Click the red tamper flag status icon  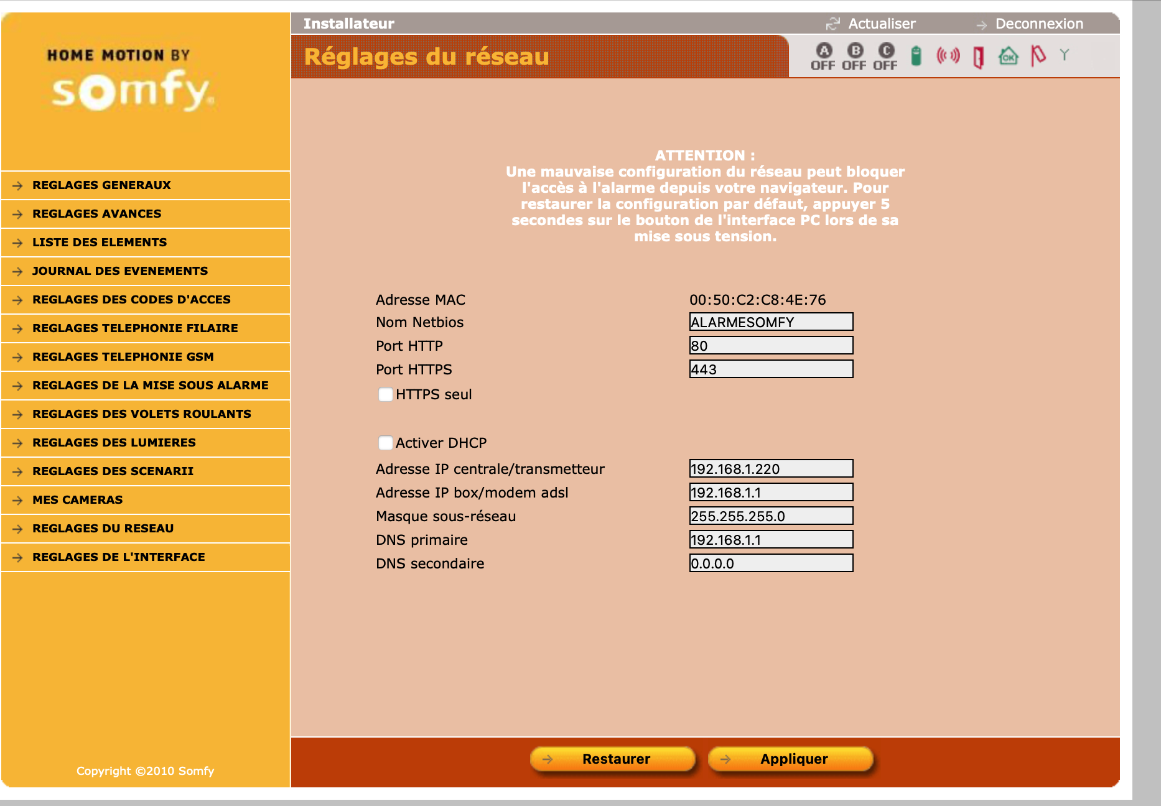(1038, 55)
